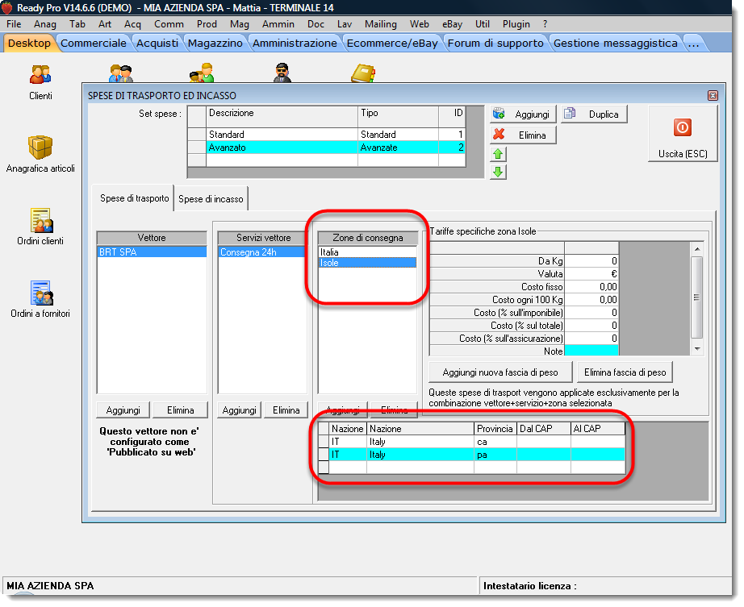The width and height of the screenshot is (744, 607).
Task: Open the Prod menu
Action: click(x=207, y=24)
